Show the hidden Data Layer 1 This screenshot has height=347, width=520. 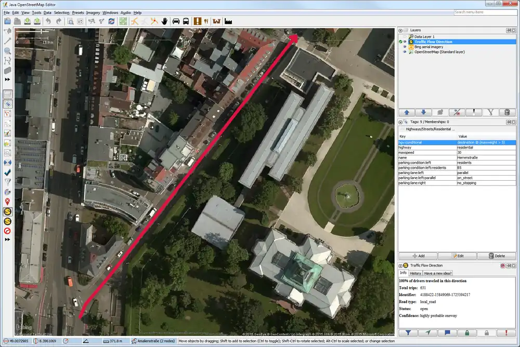click(x=405, y=36)
